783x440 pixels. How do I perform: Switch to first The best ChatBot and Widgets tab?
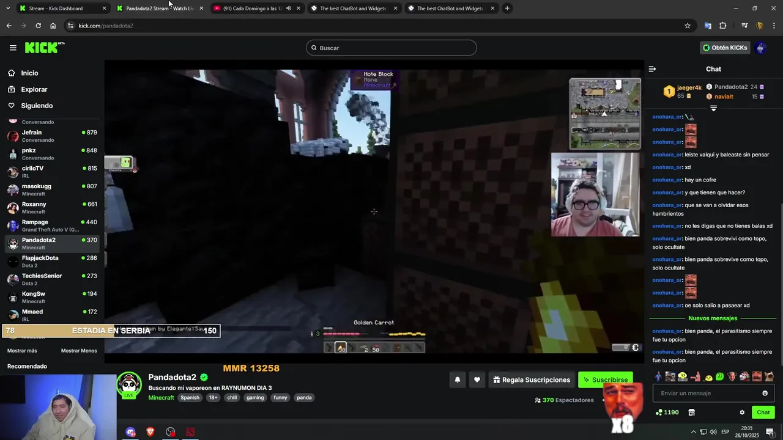(x=354, y=8)
